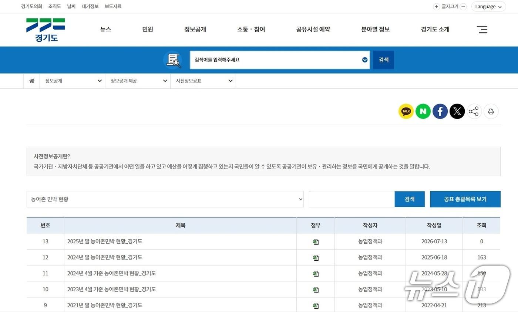Share the page via KakaoTalk icon
This screenshot has width=518, height=312.
tap(406, 111)
